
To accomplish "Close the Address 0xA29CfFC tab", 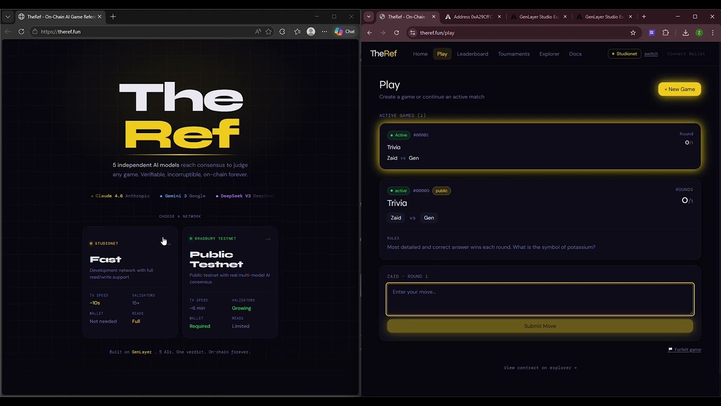I will (x=499, y=16).
